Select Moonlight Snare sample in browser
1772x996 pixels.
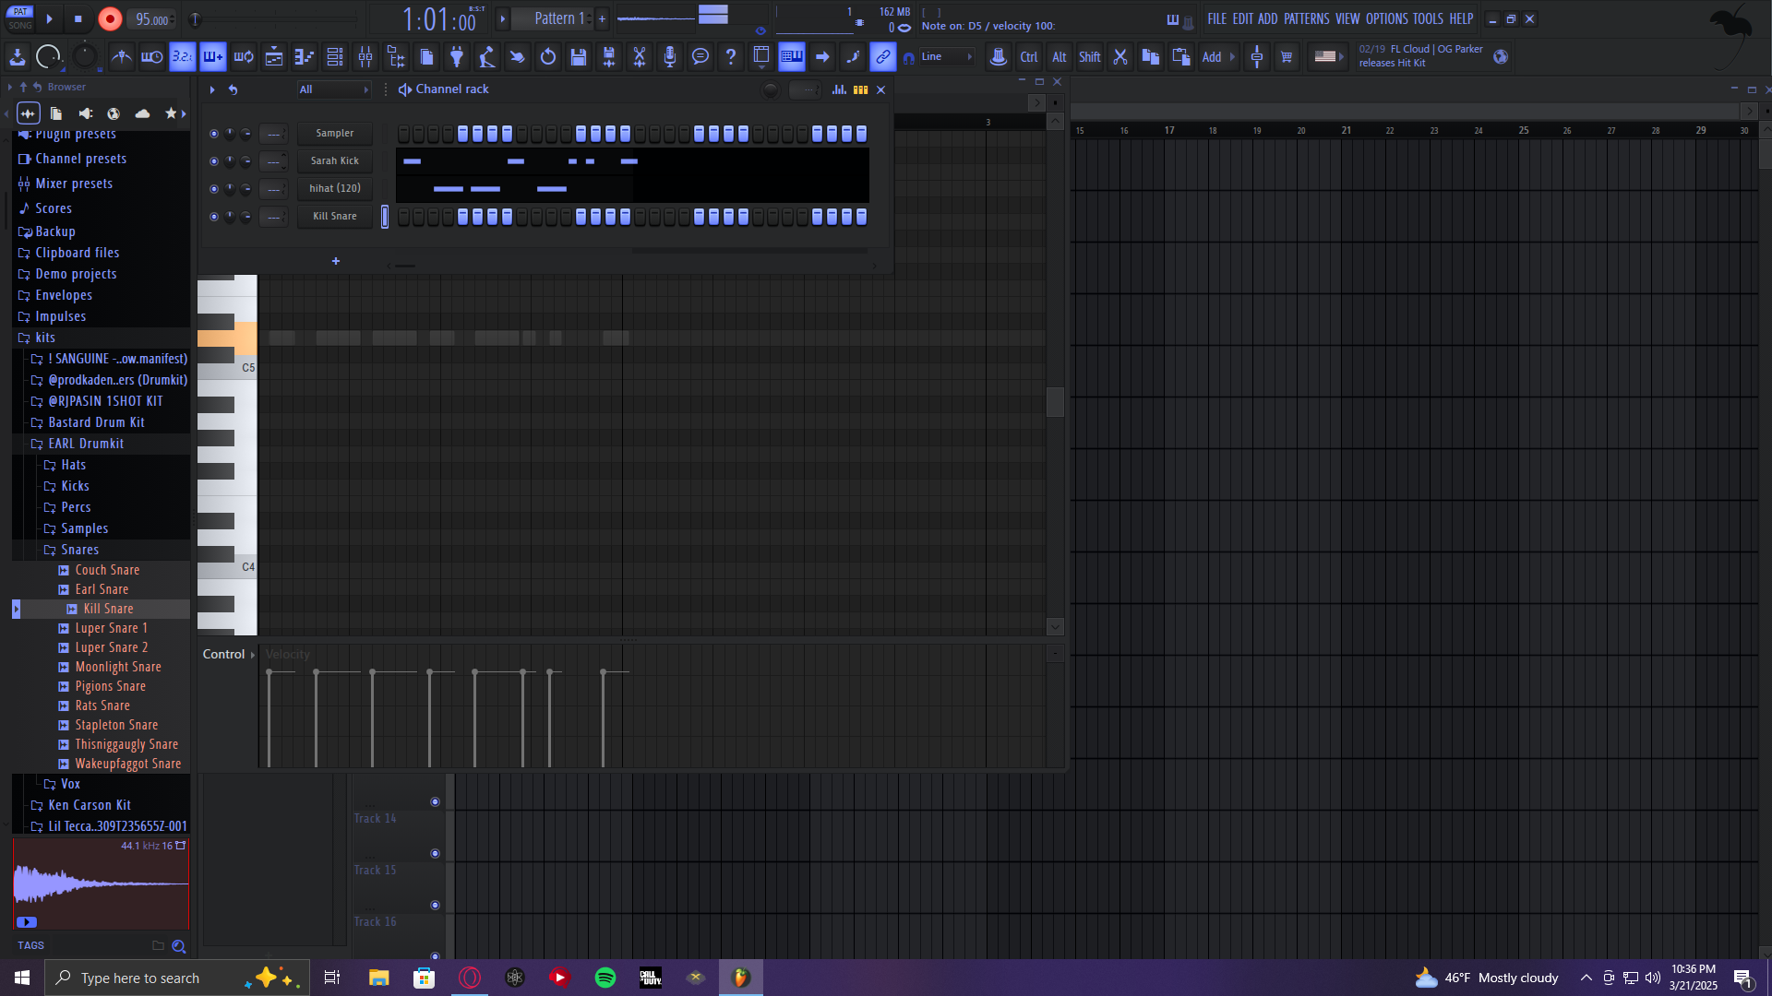pos(118,667)
